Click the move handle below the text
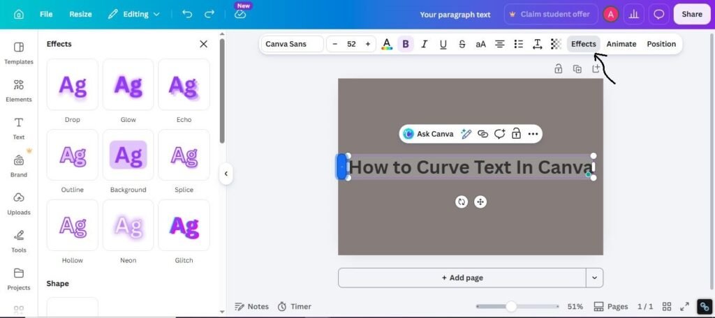715x318 pixels. pos(480,202)
